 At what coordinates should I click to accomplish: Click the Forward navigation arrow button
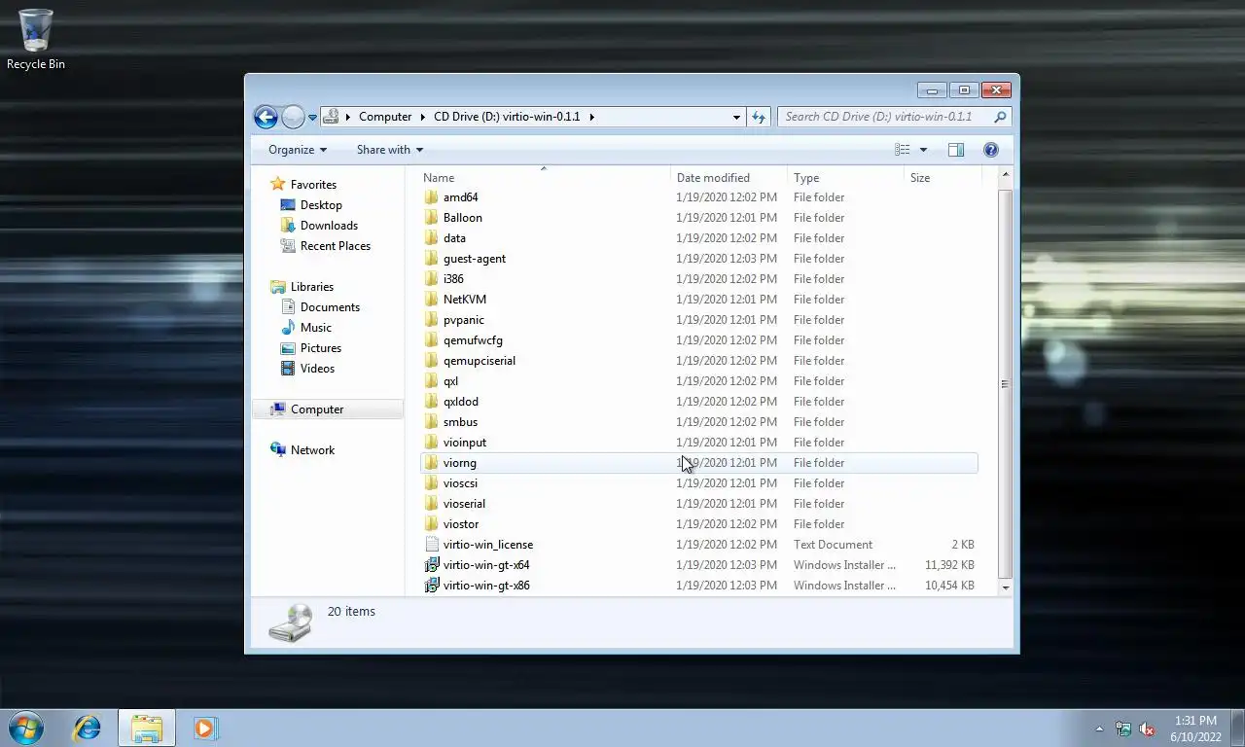click(293, 117)
